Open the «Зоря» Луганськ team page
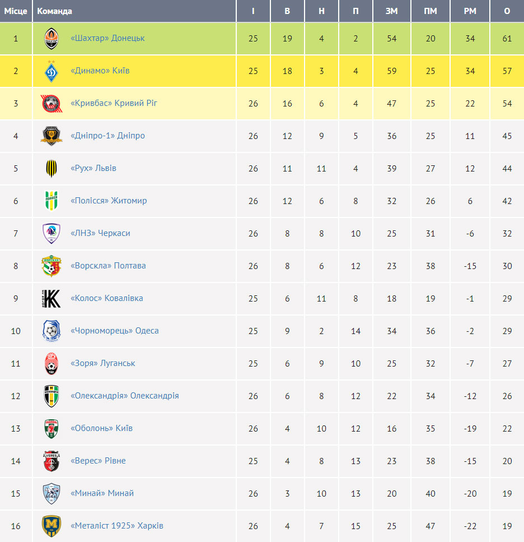524x542 pixels. (103, 363)
